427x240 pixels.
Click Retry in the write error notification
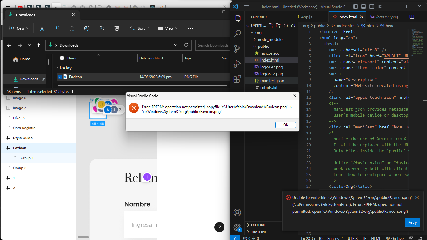point(412,222)
